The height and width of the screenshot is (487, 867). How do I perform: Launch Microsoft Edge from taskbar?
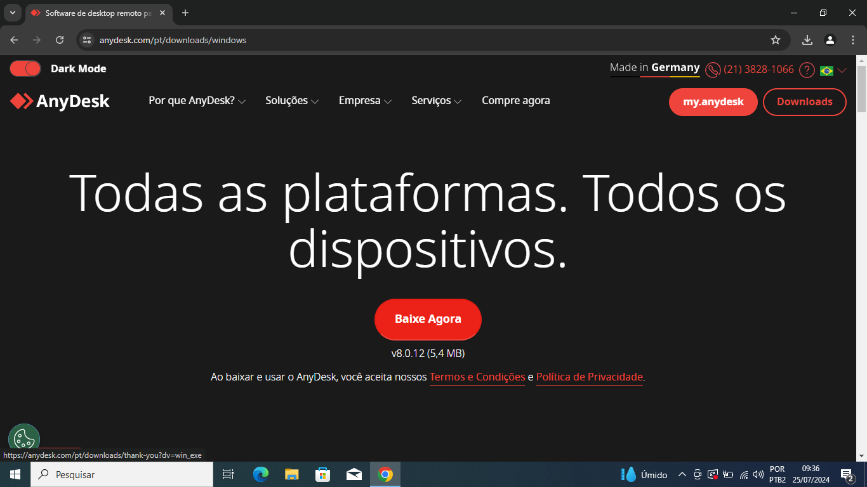[260, 474]
